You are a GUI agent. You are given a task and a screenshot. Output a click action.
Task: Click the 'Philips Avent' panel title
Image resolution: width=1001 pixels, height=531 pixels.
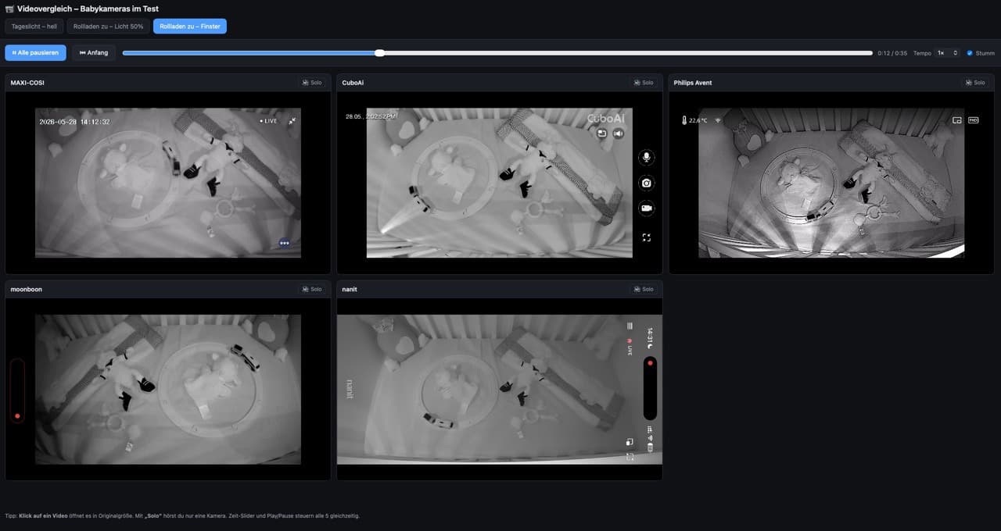pyautogui.click(x=693, y=83)
